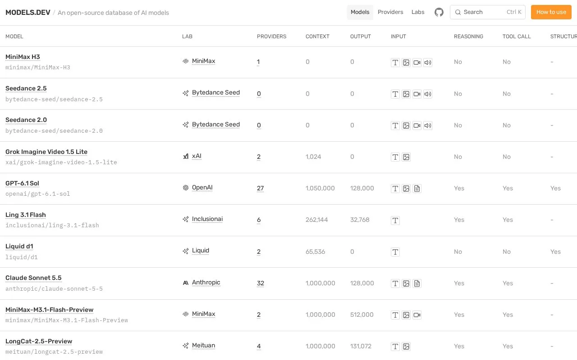This screenshot has height=360, width=577.
Task: Click the output value 131,072
Action: click(361, 346)
